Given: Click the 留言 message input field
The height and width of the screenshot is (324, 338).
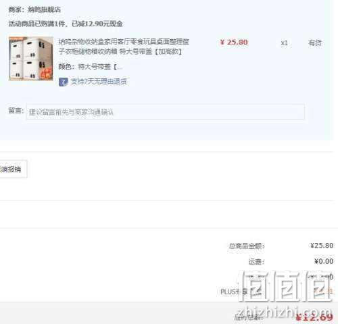Looking at the screenshot, I should point(165,112).
